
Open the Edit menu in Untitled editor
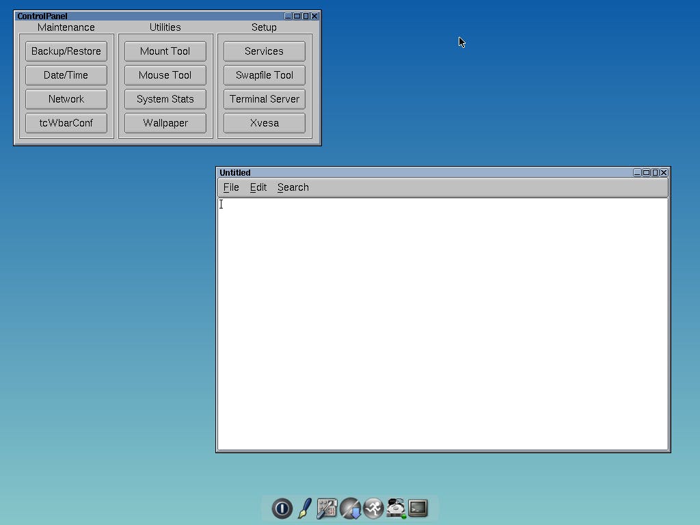click(258, 187)
